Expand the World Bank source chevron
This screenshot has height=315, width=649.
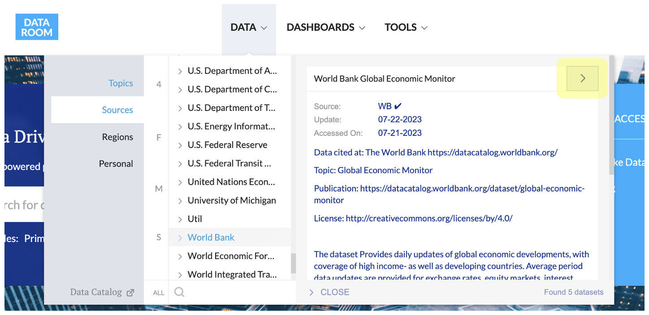coord(180,238)
